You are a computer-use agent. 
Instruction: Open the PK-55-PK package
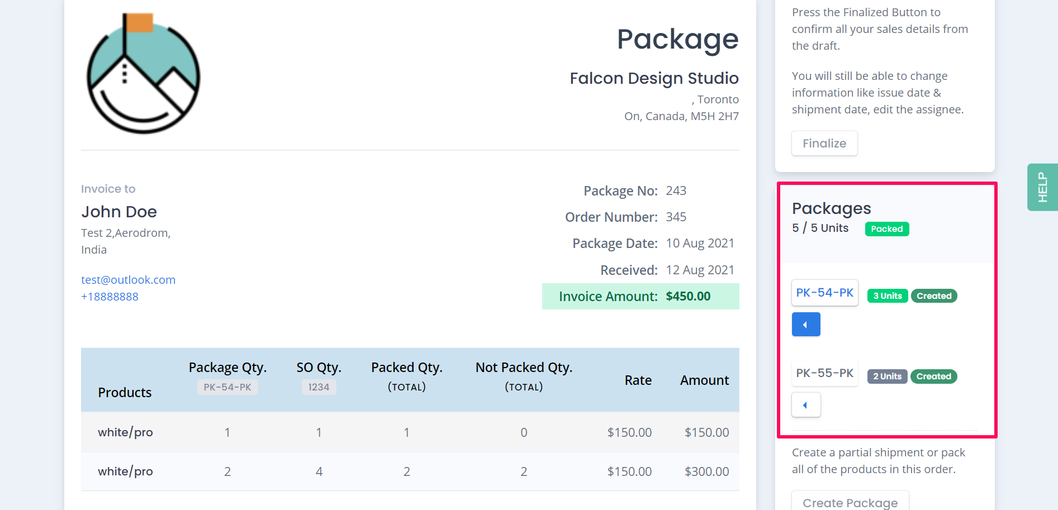[x=824, y=373]
